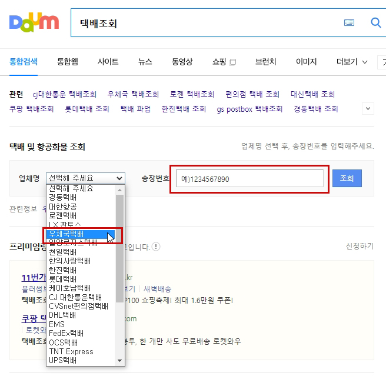Expand related searches chevron button
Image resolution: width=386 pixels, height=386 pixels.
point(368,108)
